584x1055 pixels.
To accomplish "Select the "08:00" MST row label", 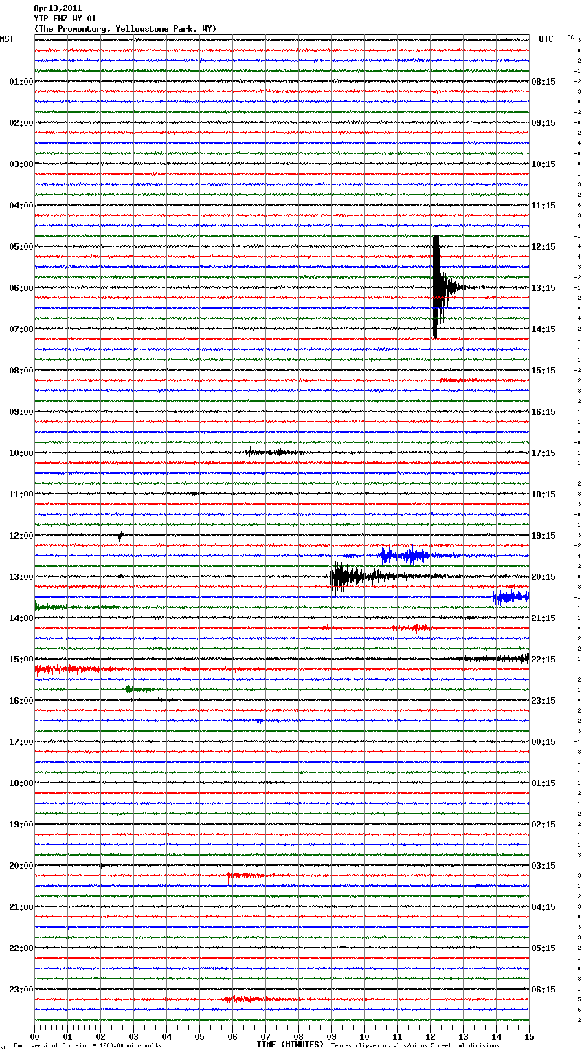I will click(x=21, y=371).
